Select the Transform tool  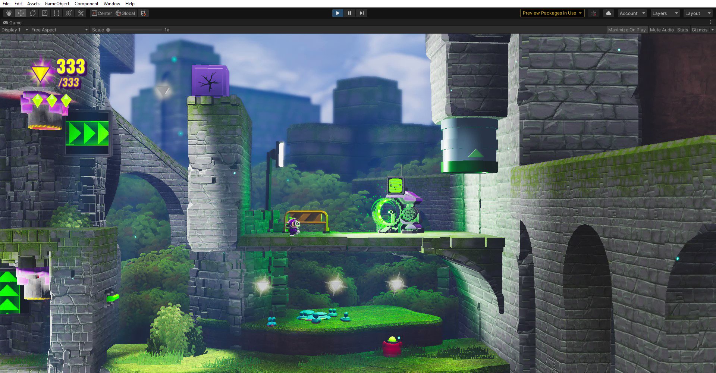tap(69, 13)
